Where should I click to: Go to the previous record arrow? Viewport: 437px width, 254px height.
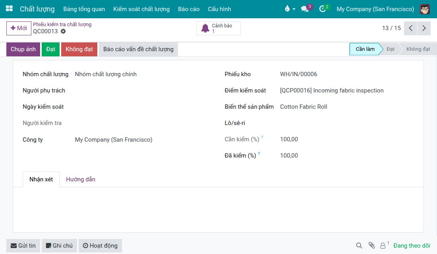[x=410, y=28]
